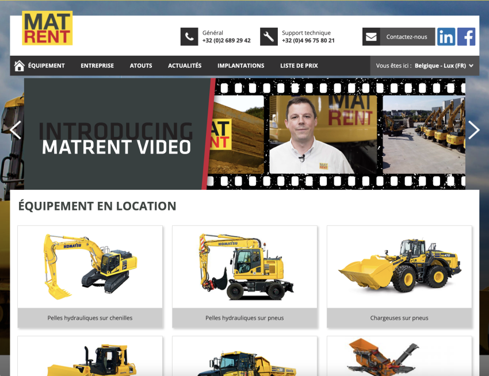The height and width of the screenshot is (376, 489).
Task: Play the Matrent video banner
Action: 244,134
